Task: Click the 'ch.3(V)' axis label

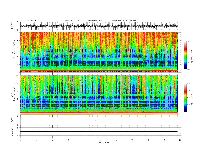Action: click(12, 121)
